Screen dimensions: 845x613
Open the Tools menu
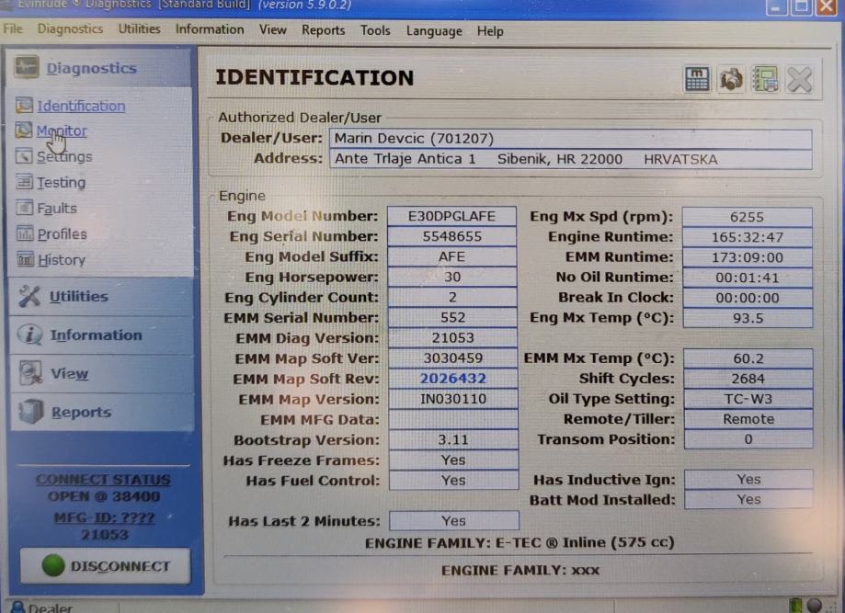[375, 30]
